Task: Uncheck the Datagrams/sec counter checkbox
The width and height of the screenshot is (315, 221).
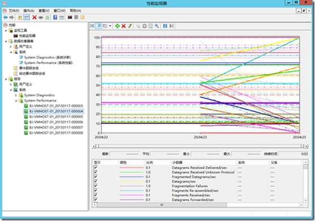Action: pyautogui.click(x=95, y=182)
